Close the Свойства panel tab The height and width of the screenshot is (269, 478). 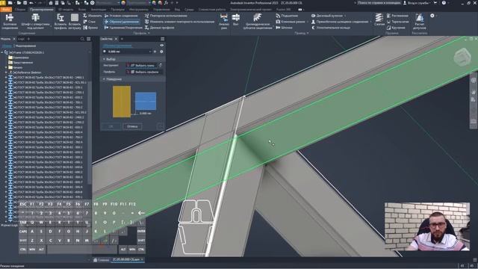pyautogui.click(x=117, y=39)
